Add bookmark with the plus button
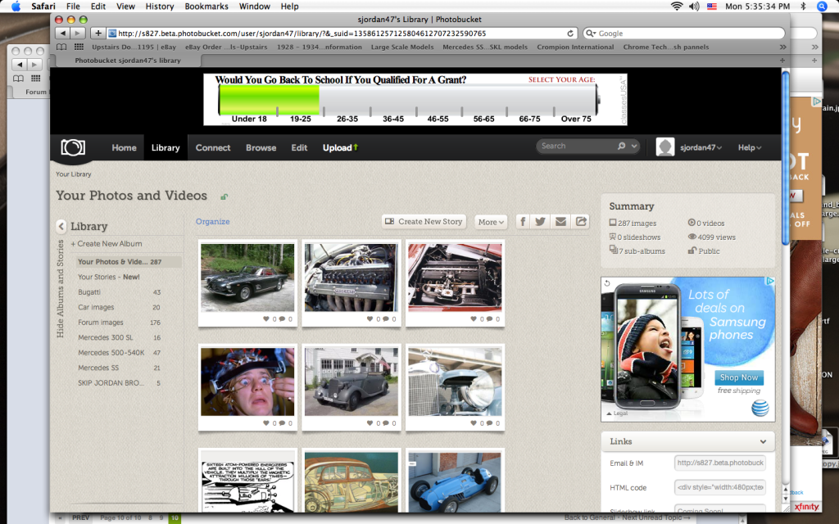 pyautogui.click(x=98, y=33)
